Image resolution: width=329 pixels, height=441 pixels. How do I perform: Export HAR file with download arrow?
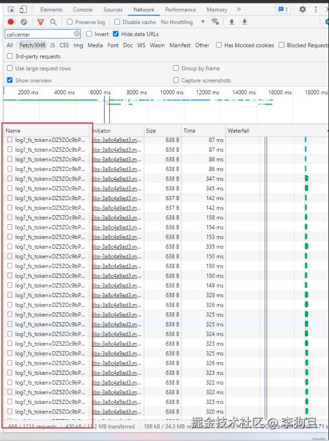tap(245, 22)
